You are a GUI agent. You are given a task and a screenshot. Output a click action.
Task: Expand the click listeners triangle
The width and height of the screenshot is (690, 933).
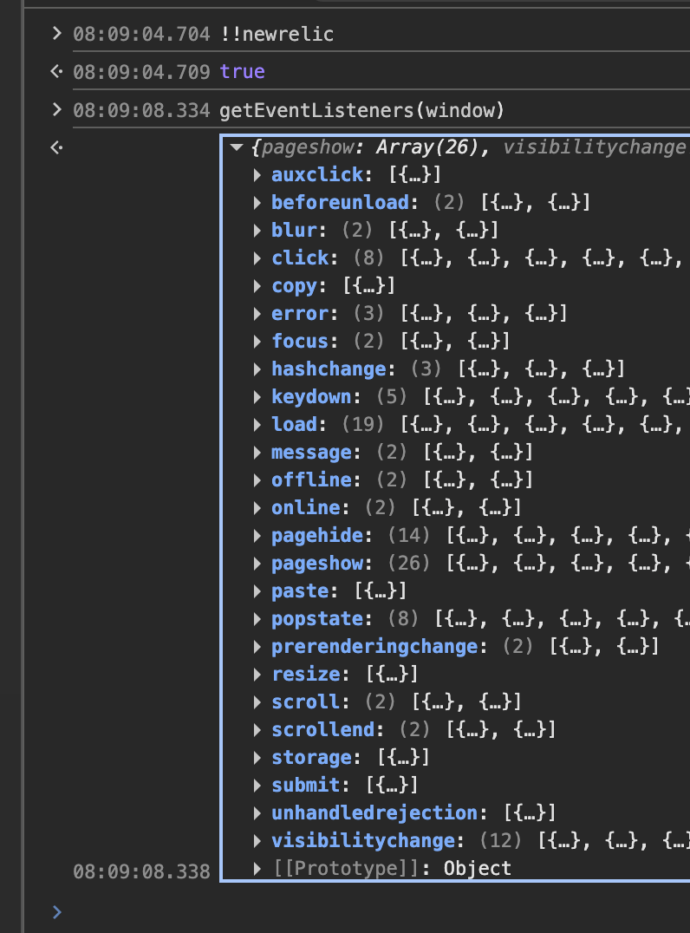(257, 258)
